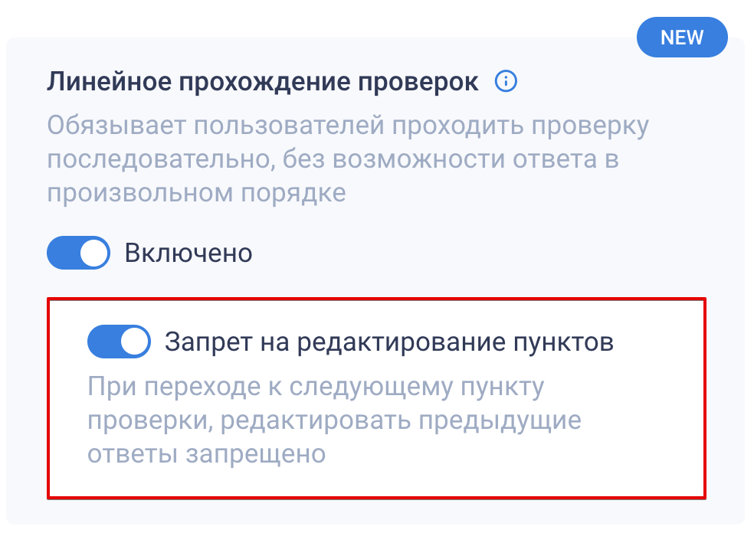Image resolution: width=754 pixels, height=533 pixels.
Task: Click the Запрет на редактирование пунктов label
Action: coord(389,342)
